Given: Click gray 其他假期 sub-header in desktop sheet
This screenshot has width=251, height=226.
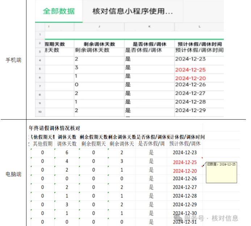Looking at the screenshot, I should [x=43, y=144].
